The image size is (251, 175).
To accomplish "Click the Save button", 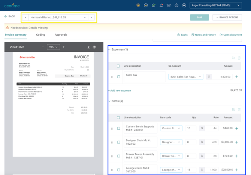I will pyautogui.click(x=199, y=18).
